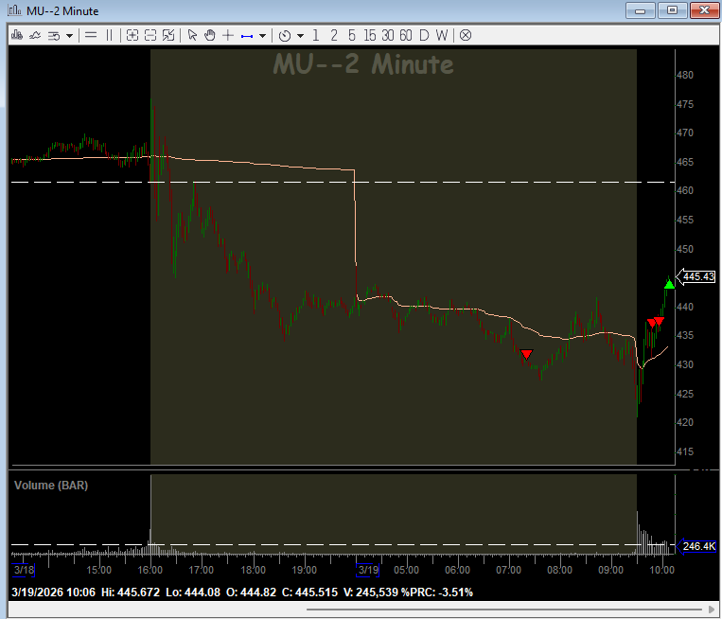Click the 480 price axis label

685,75
